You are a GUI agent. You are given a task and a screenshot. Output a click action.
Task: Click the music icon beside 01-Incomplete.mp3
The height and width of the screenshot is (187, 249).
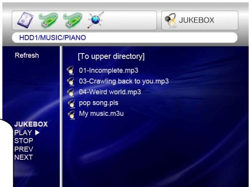pos(71,71)
